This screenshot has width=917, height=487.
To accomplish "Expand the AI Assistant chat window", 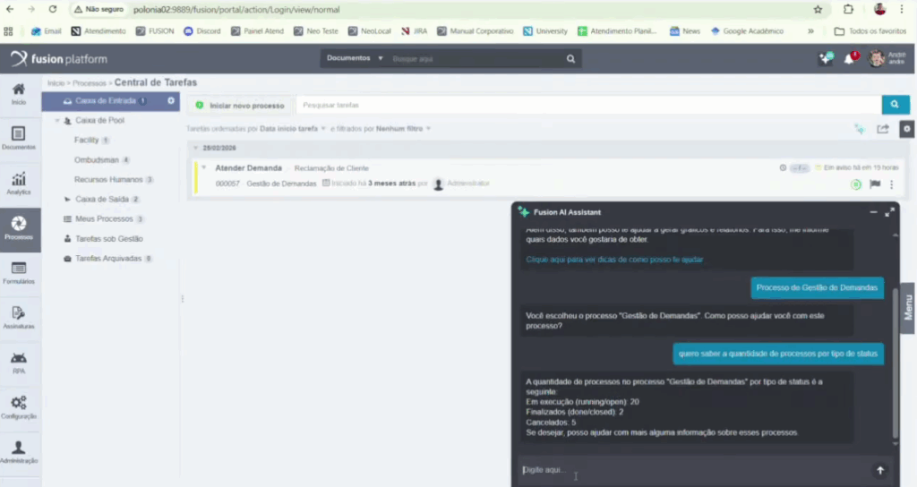I will pyautogui.click(x=889, y=212).
